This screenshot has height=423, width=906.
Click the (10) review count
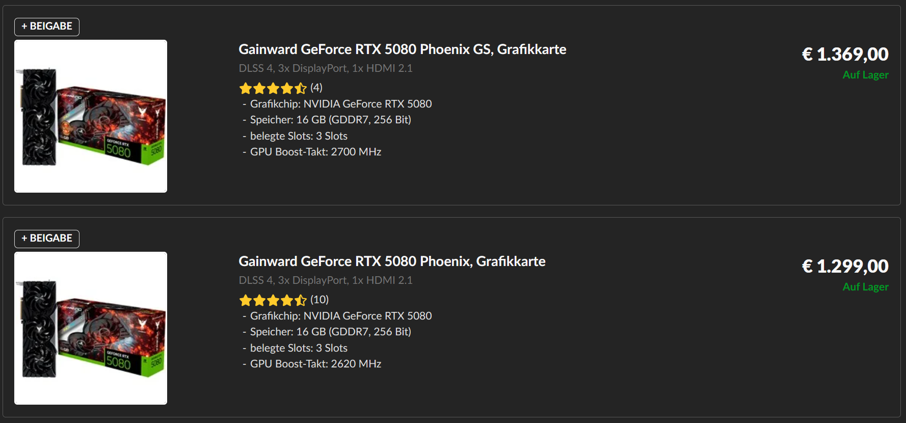click(319, 300)
